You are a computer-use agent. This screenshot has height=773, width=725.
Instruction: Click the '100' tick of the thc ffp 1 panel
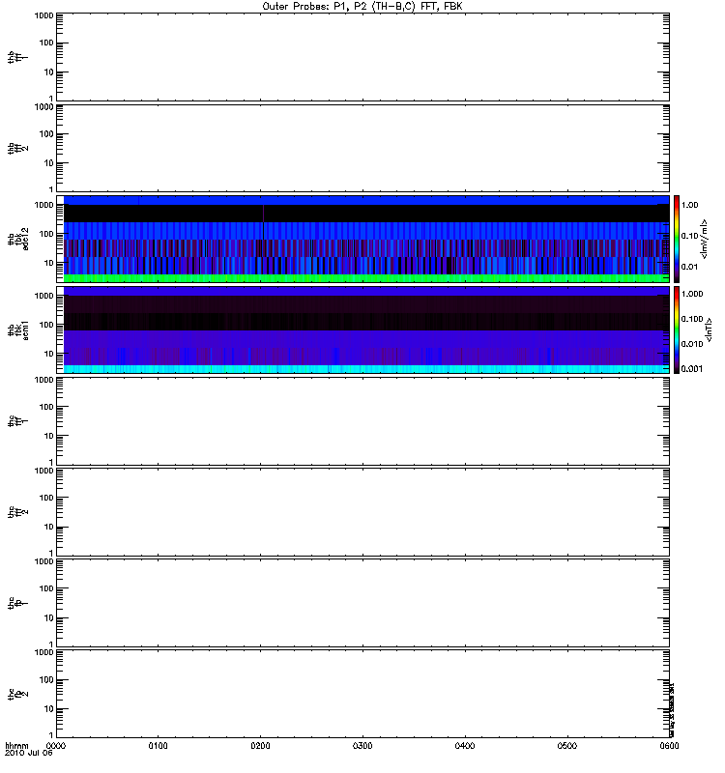[46, 588]
